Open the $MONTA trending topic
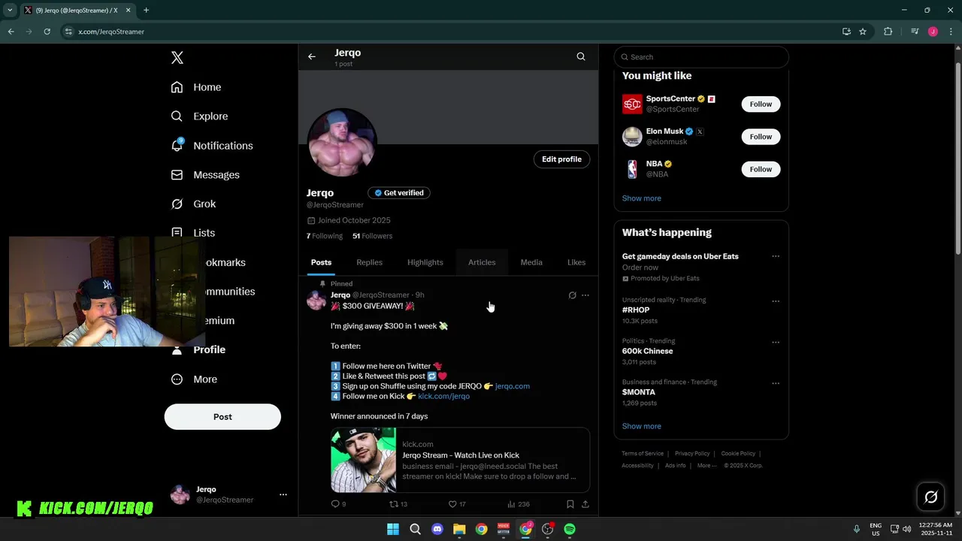 tap(639, 392)
